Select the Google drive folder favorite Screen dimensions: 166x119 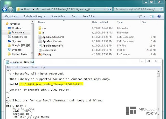[x=21, y=45]
